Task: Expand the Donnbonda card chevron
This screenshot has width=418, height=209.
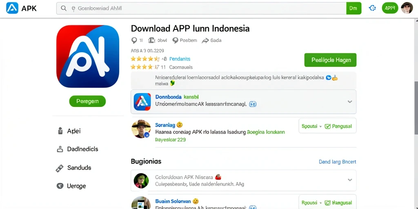Action: 350,102
